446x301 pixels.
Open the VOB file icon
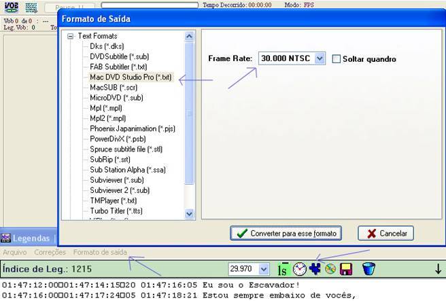click(12, 7)
